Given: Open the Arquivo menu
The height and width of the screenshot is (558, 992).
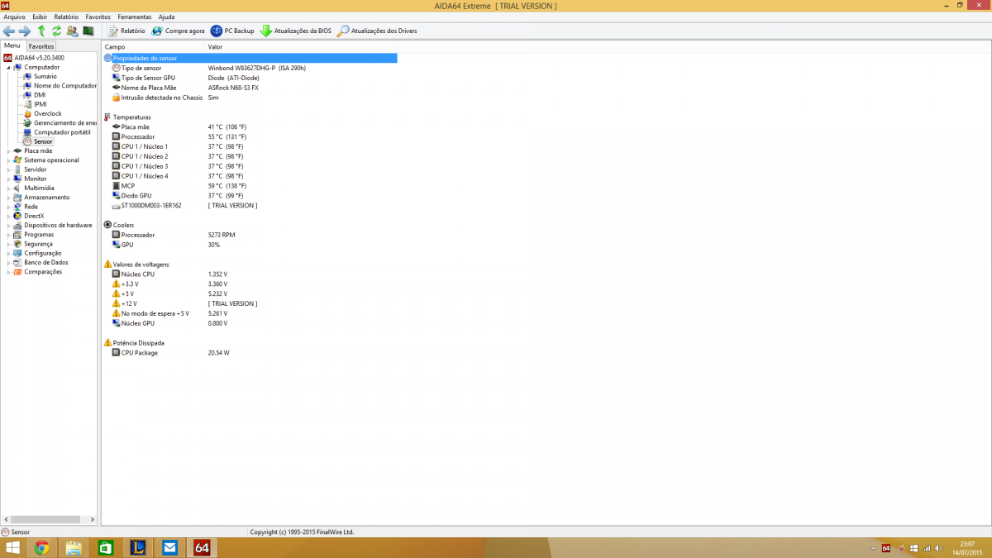Looking at the screenshot, I should point(15,17).
